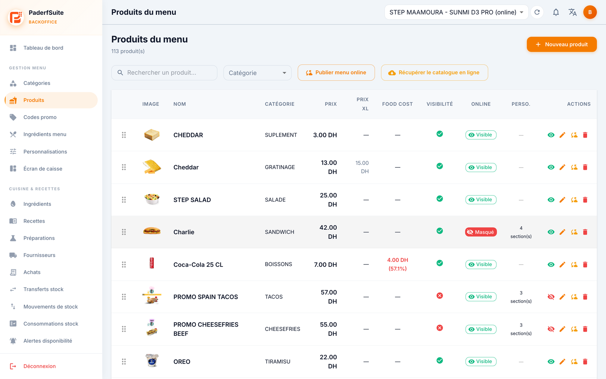Open Personnalisations page
This screenshot has width=606, height=379.
coord(51,152)
